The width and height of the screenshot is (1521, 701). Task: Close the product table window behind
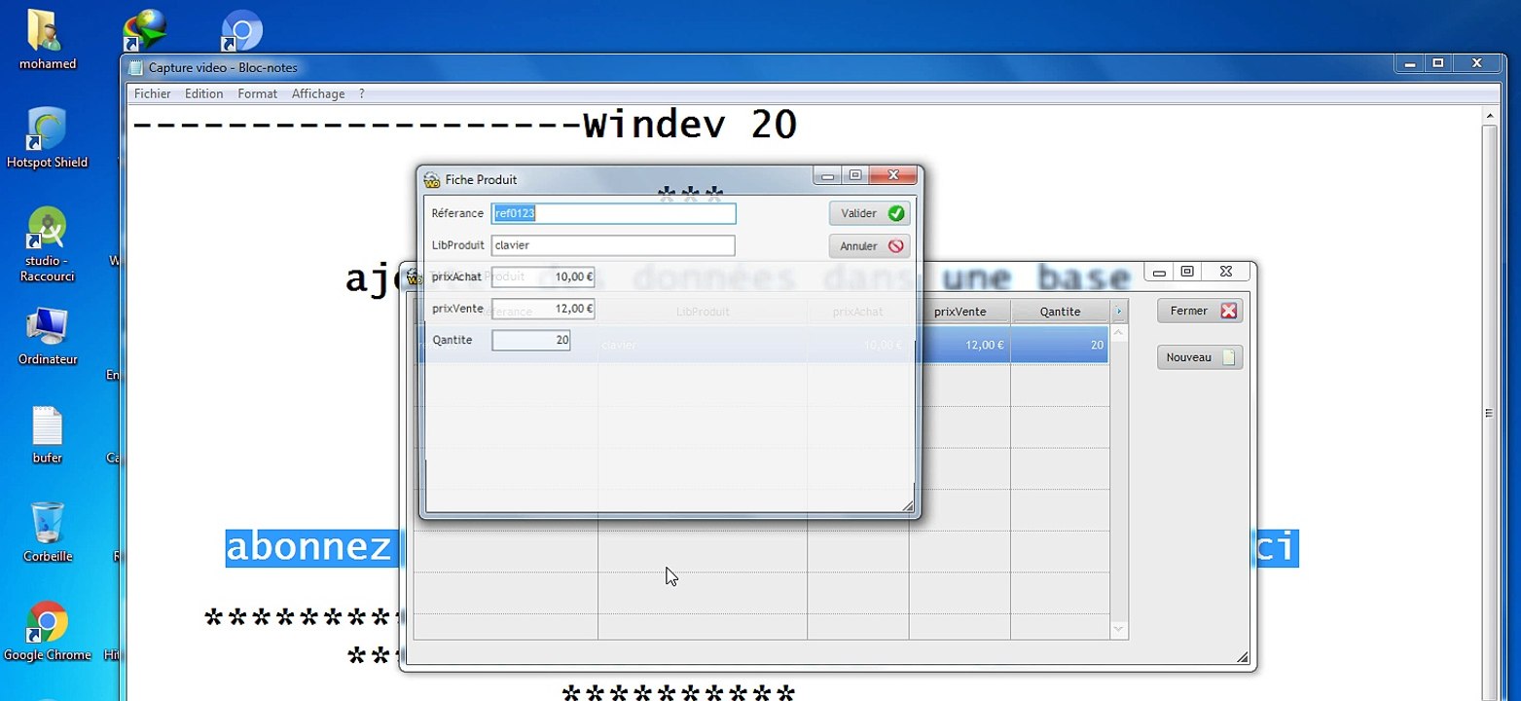pos(1226,272)
